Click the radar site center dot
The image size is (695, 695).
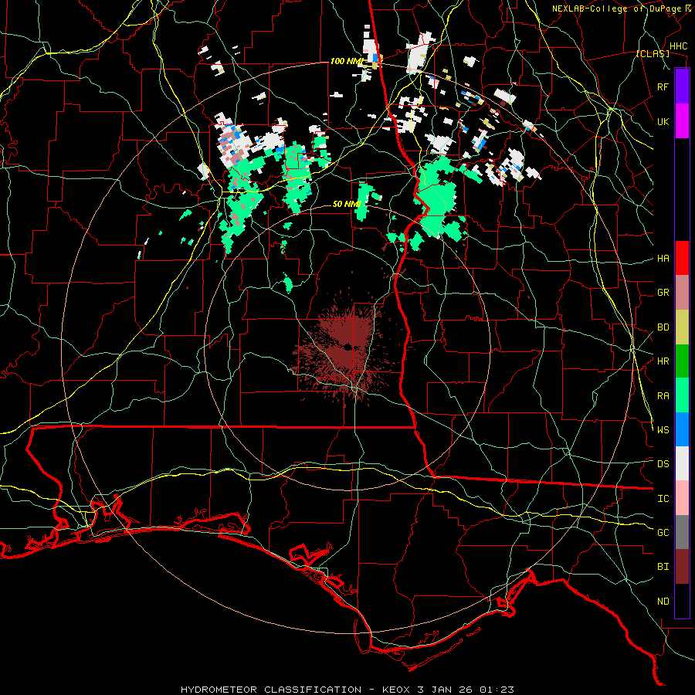(347, 347)
